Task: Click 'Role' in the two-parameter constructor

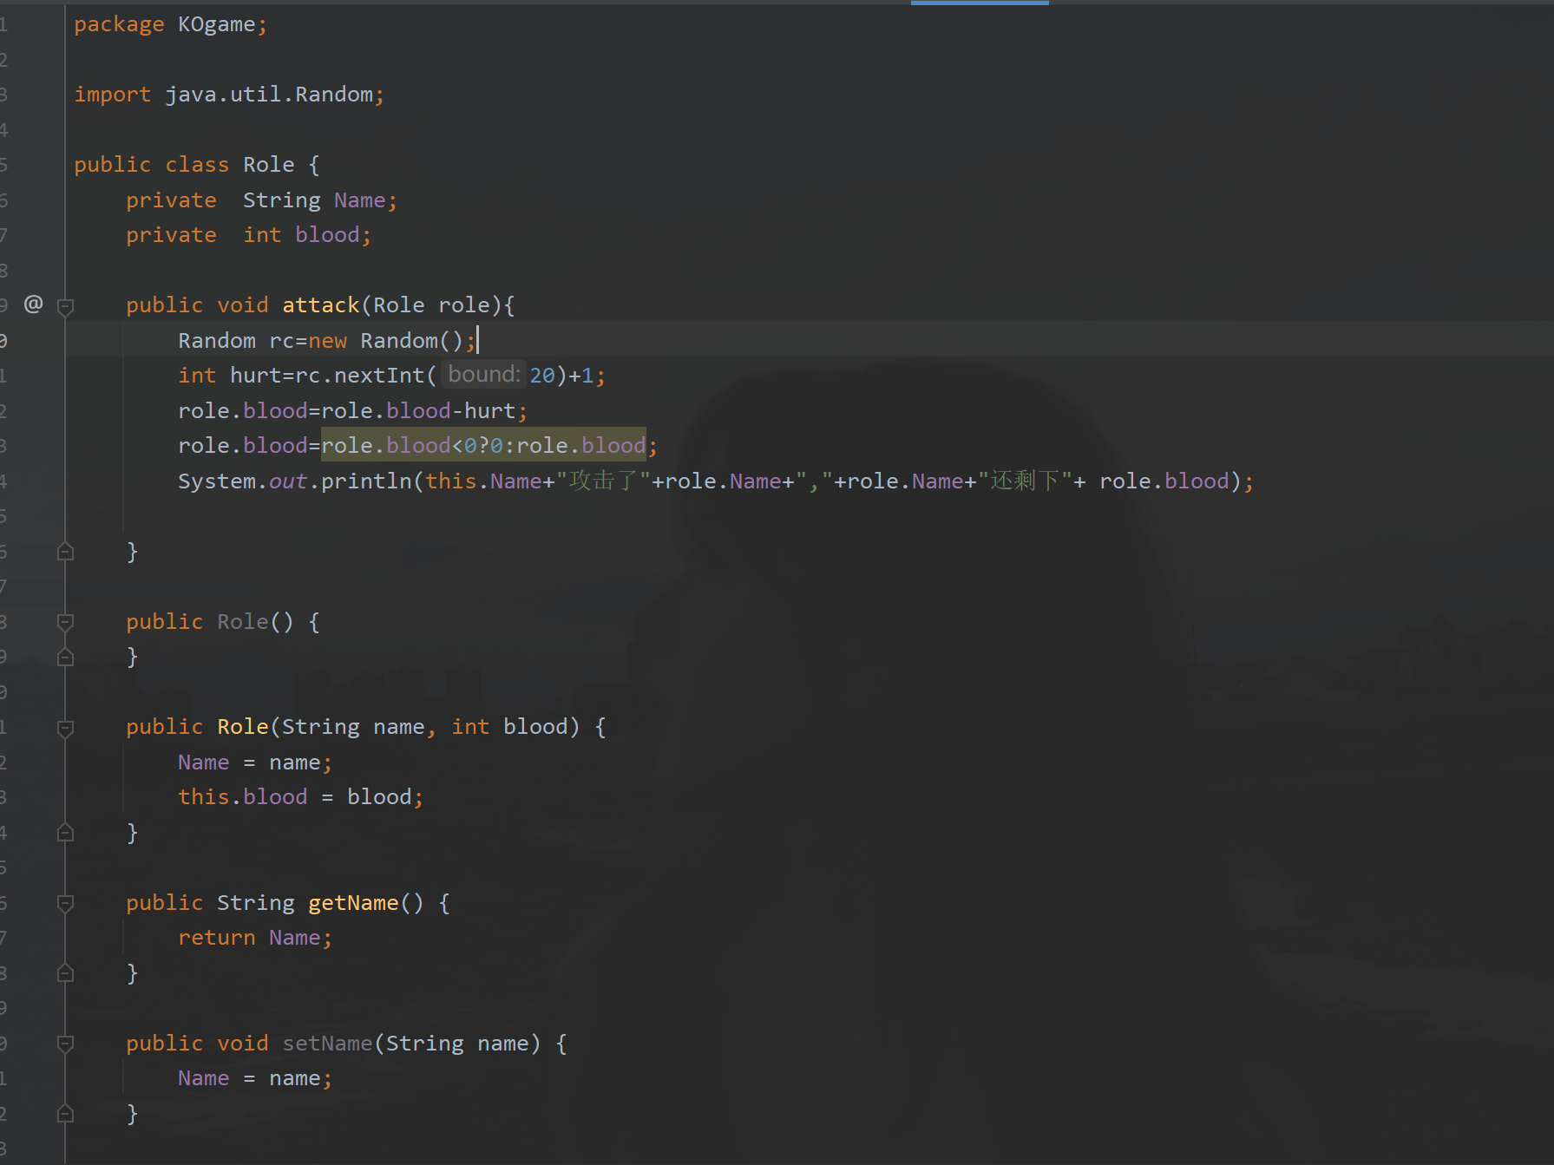Action: point(243,727)
